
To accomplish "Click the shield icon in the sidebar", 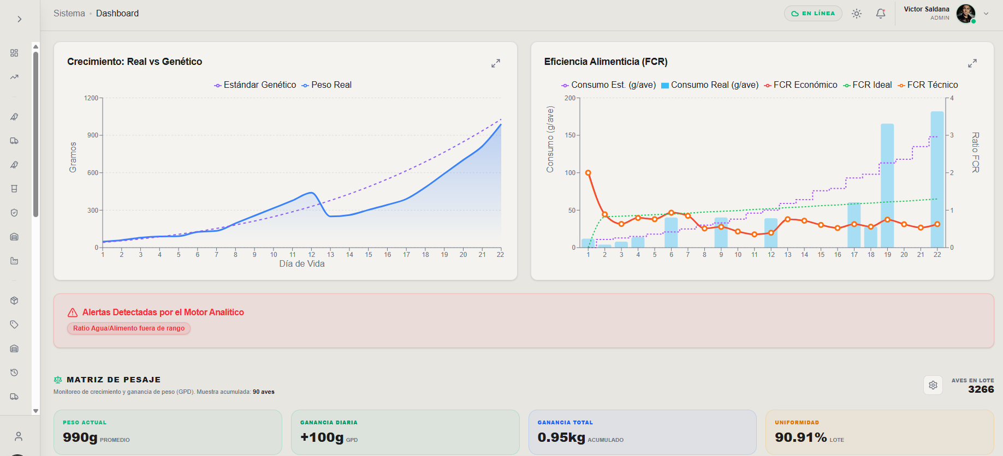I will tap(14, 213).
